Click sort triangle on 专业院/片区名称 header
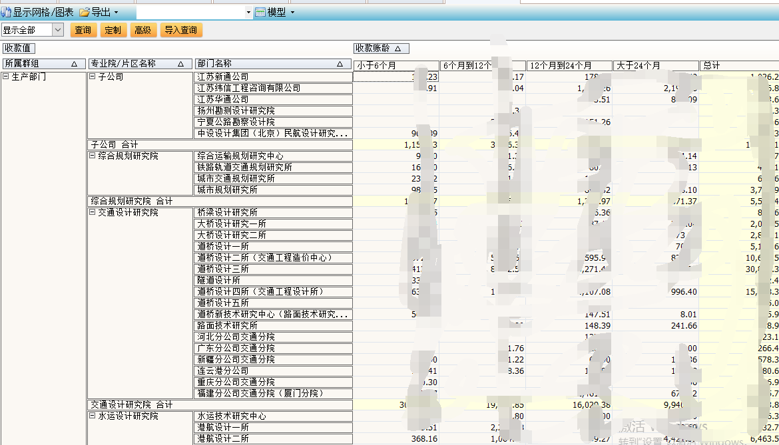 pyautogui.click(x=180, y=64)
